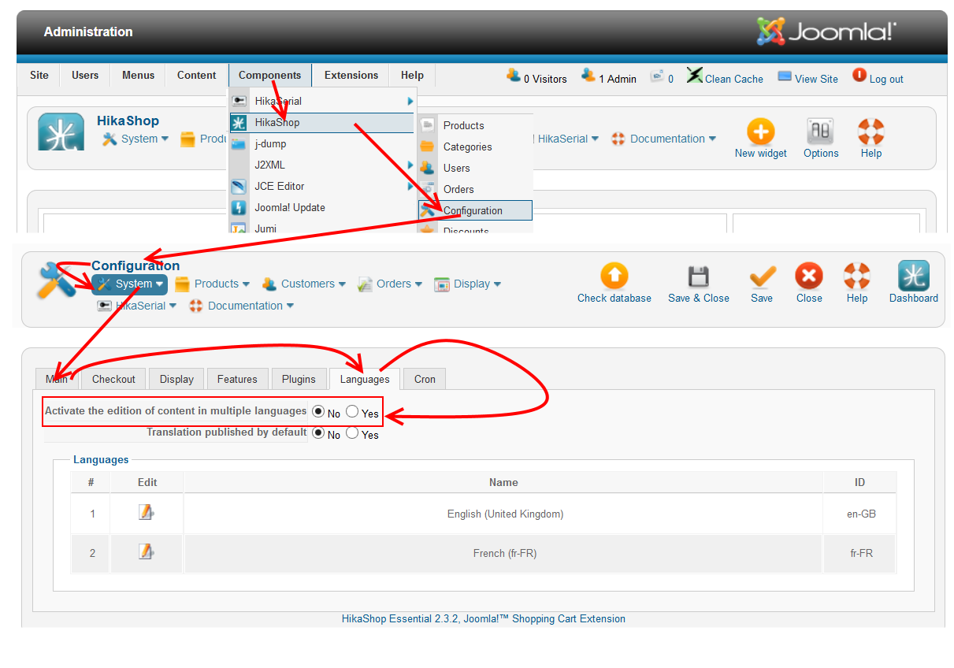Open Orders dropdown in Configuration toolbar

pos(390,284)
